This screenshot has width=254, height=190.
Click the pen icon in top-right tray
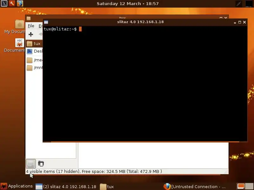tap(239, 3)
